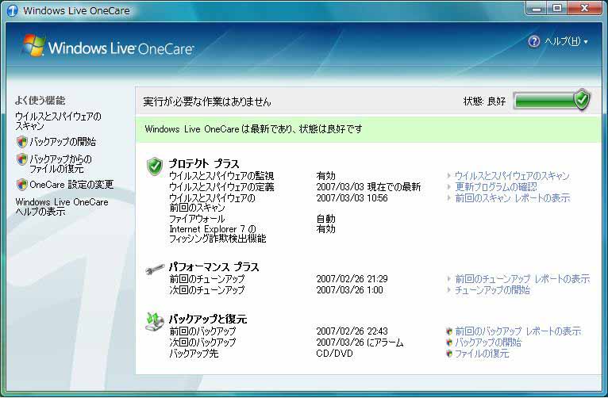Click right-side ウイルスとスパイウェアのスキャン link

click(512, 176)
